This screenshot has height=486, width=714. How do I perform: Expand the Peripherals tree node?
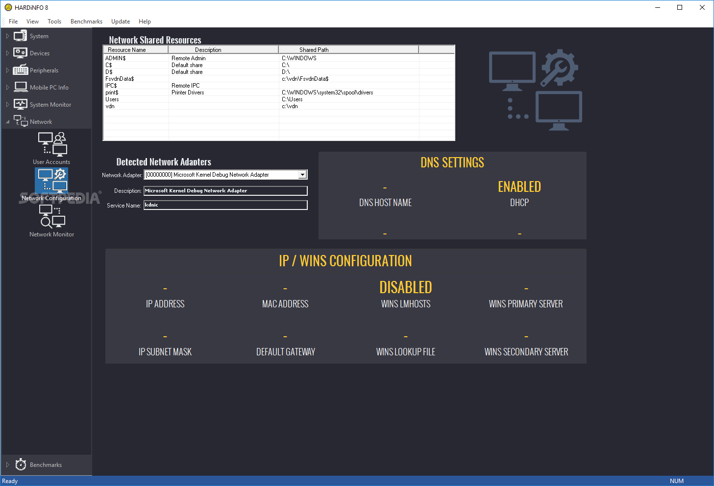point(7,70)
